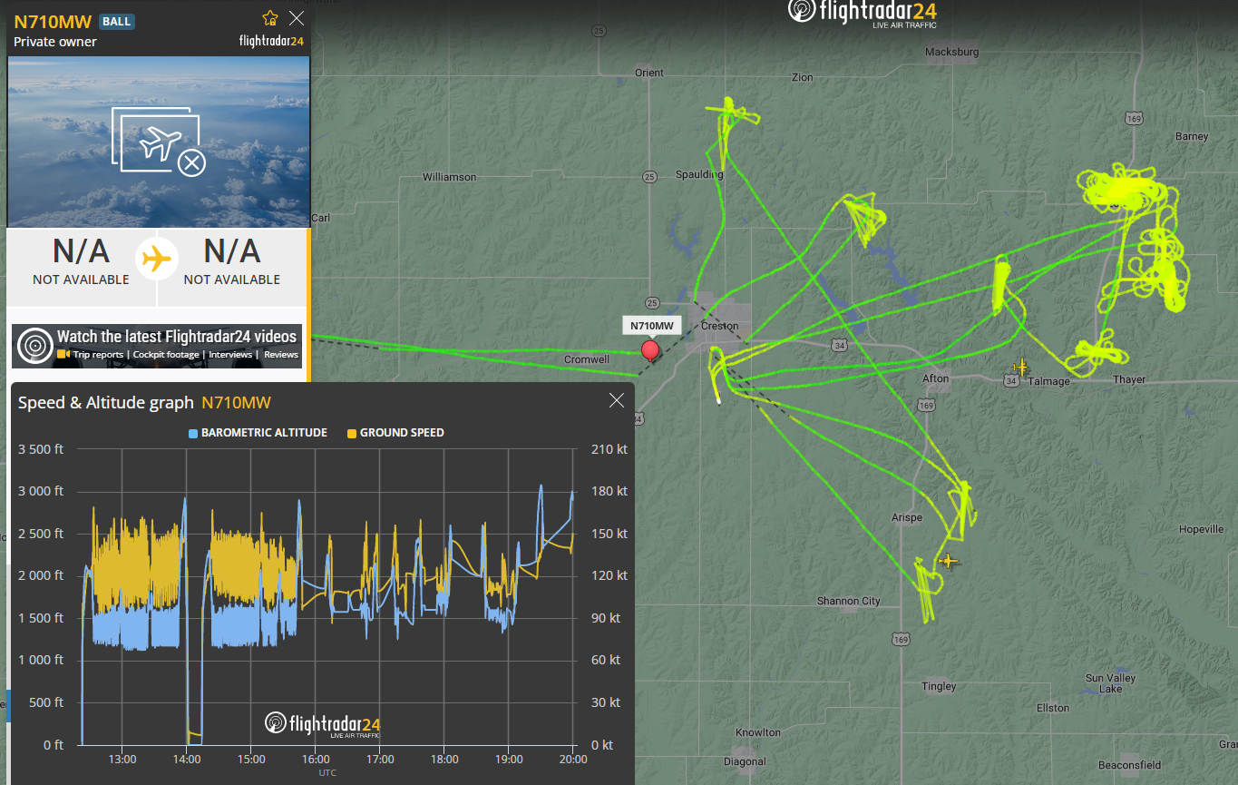The image size is (1238, 785).
Task: Select the yellow aircraft icon near Talmage
Action: (1020, 368)
